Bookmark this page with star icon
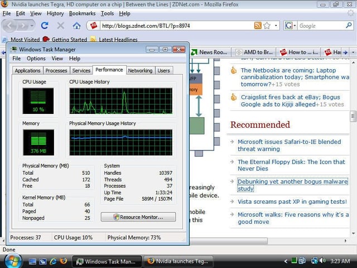357x268 pixels. (267, 26)
